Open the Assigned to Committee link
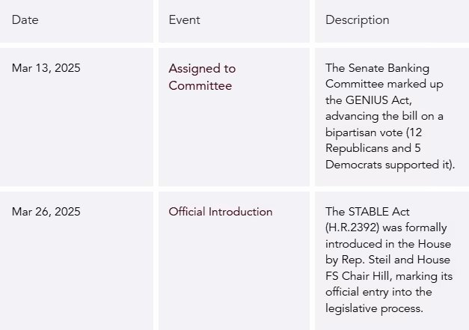 [x=202, y=77]
